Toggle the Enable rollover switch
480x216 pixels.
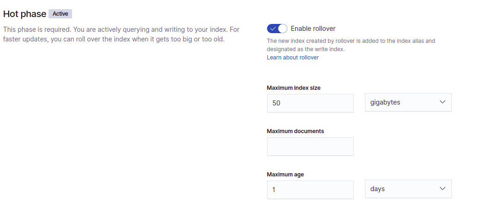[x=277, y=29]
